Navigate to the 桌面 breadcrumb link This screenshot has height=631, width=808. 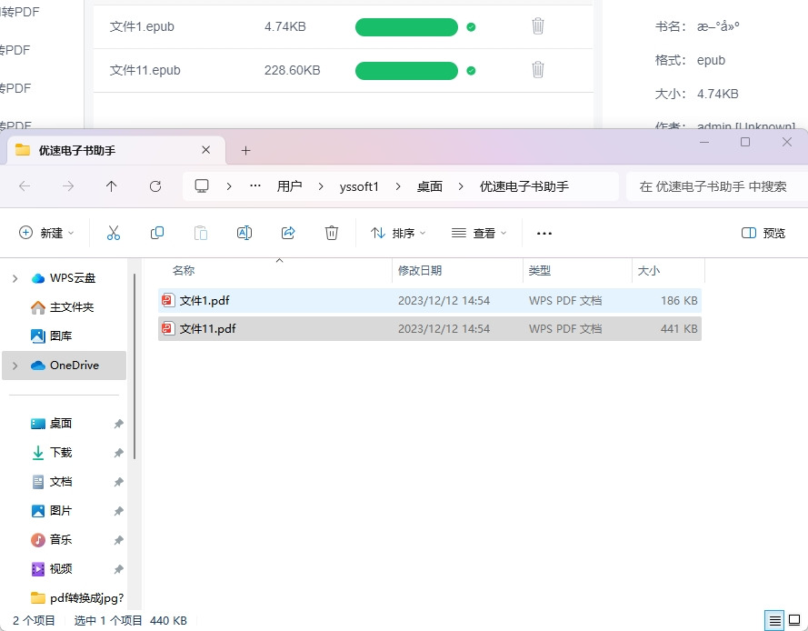click(x=429, y=185)
